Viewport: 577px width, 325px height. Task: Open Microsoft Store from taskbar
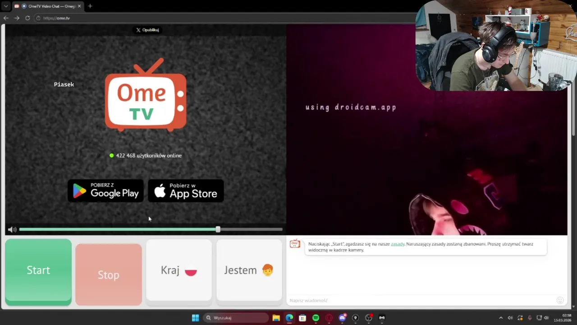[302, 318]
